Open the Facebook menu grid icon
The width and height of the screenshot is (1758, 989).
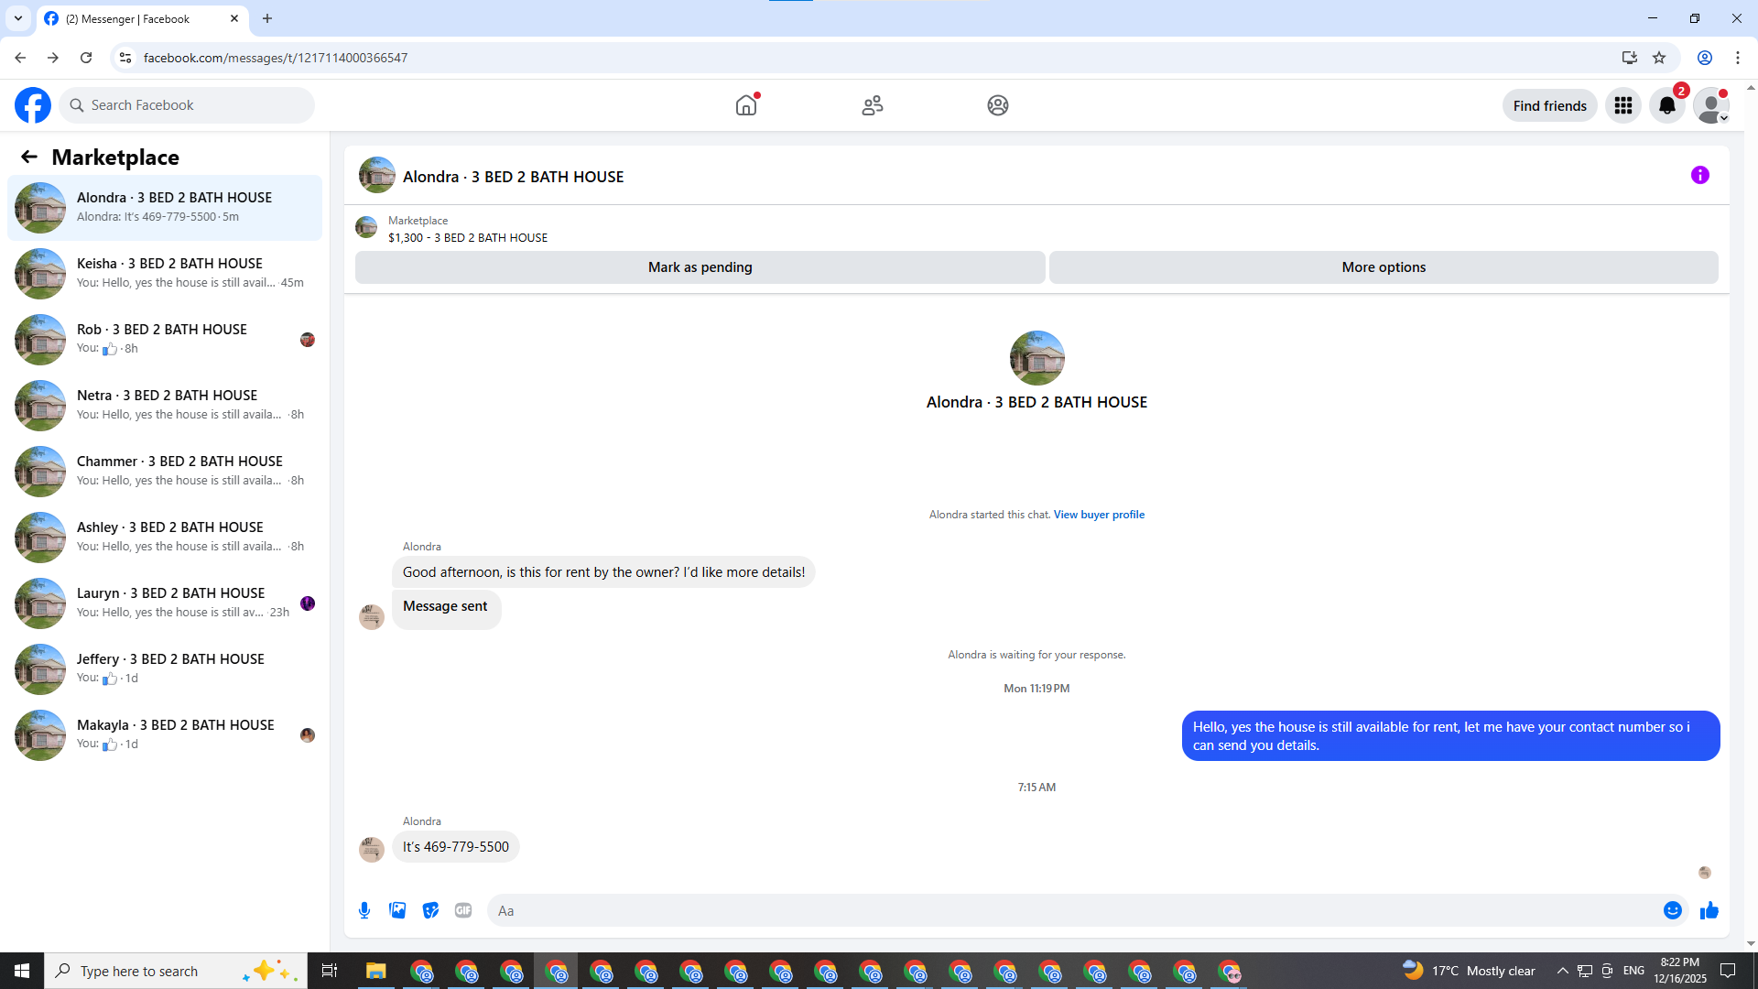(x=1623, y=105)
